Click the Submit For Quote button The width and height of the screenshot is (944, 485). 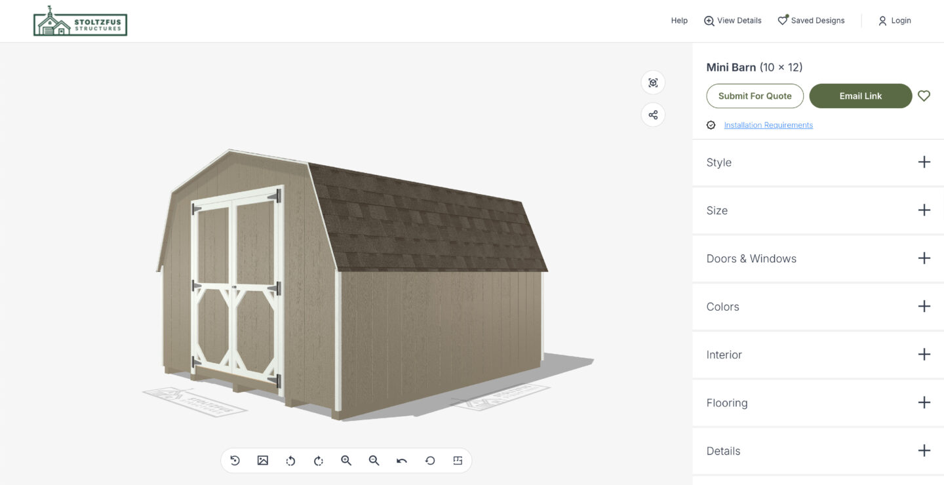pyautogui.click(x=755, y=96)
